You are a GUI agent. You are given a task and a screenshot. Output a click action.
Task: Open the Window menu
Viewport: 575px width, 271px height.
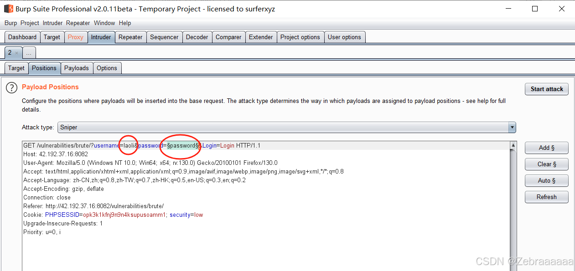104,23
